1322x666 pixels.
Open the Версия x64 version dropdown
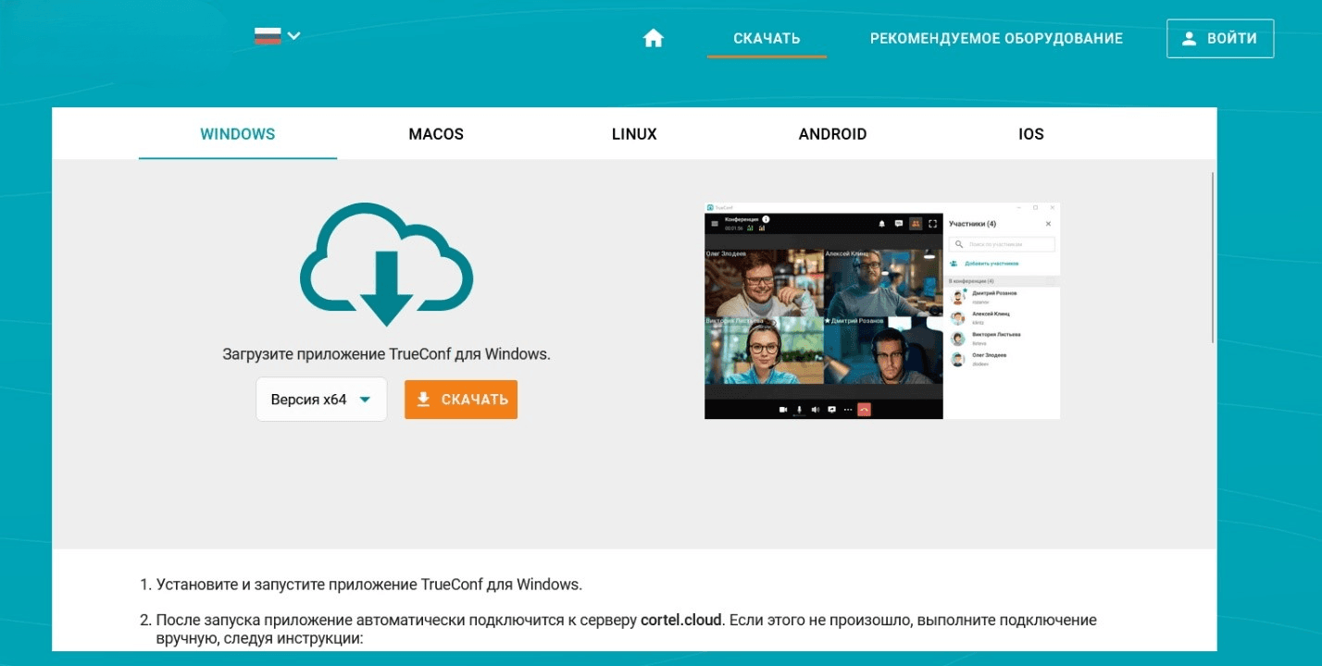click(320, 400)
